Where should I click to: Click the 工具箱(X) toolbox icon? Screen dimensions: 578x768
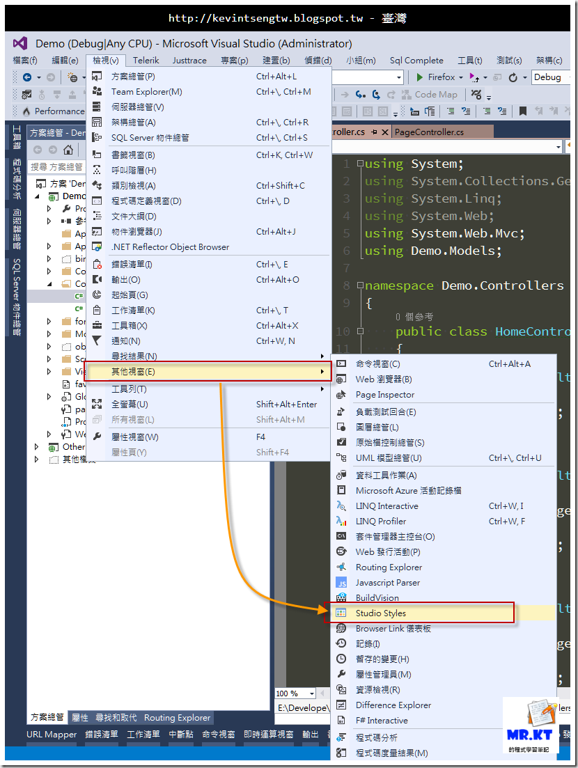click(97, 326)
